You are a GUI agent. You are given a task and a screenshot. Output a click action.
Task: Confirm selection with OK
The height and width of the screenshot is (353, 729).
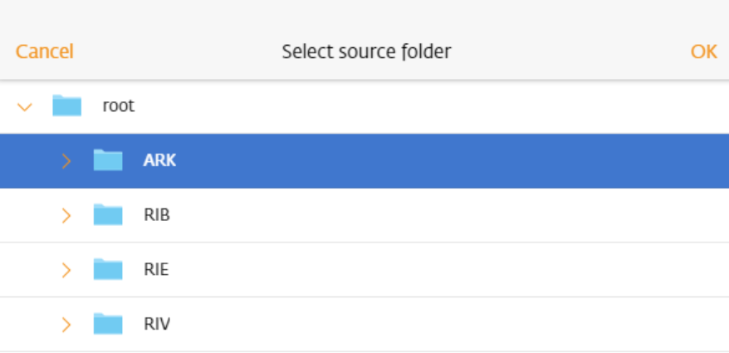(x=704, y=51)
